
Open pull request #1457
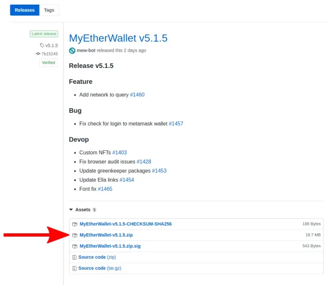(176, 123)
